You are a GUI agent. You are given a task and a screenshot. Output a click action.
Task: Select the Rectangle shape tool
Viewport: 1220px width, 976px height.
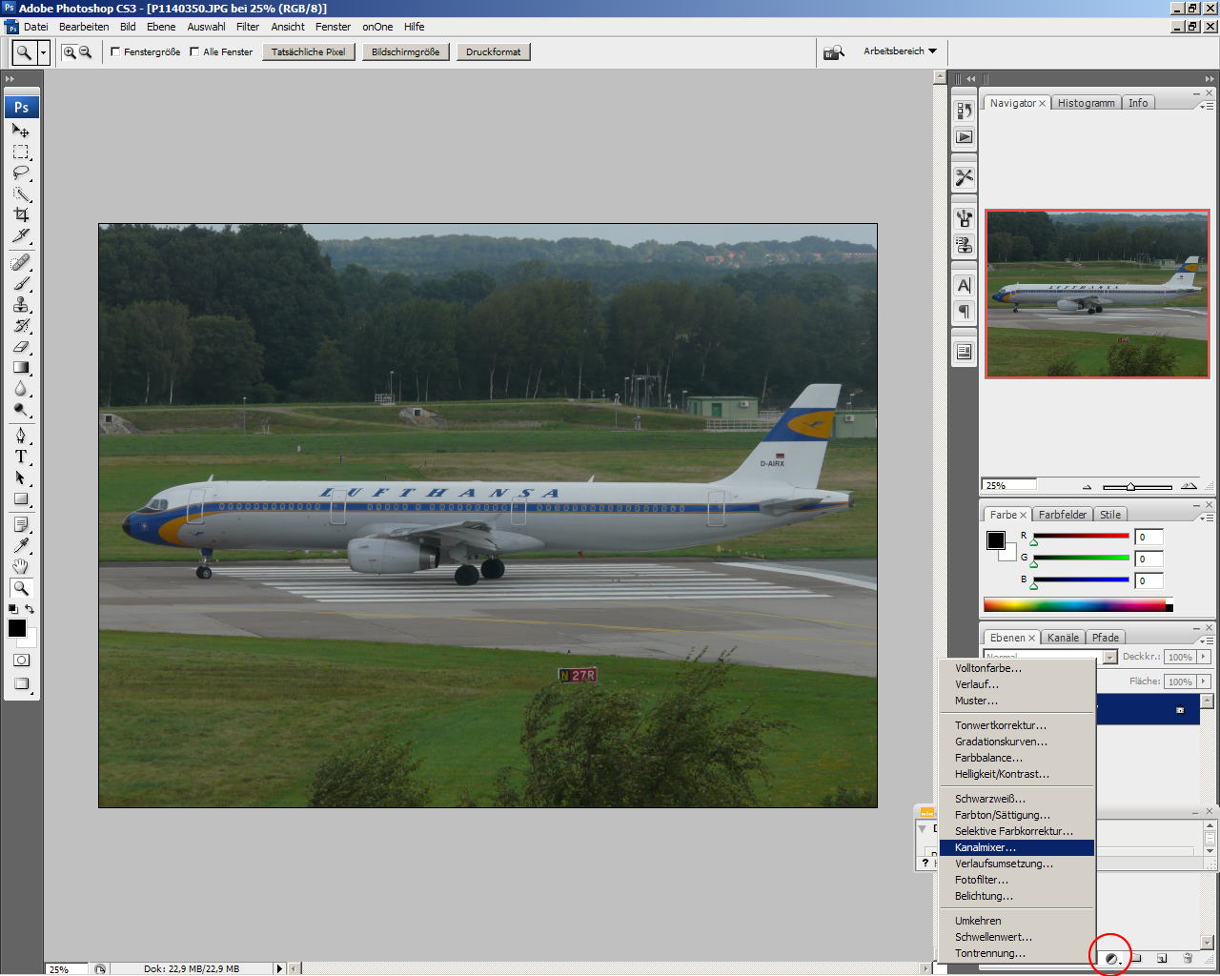point(21,498)
